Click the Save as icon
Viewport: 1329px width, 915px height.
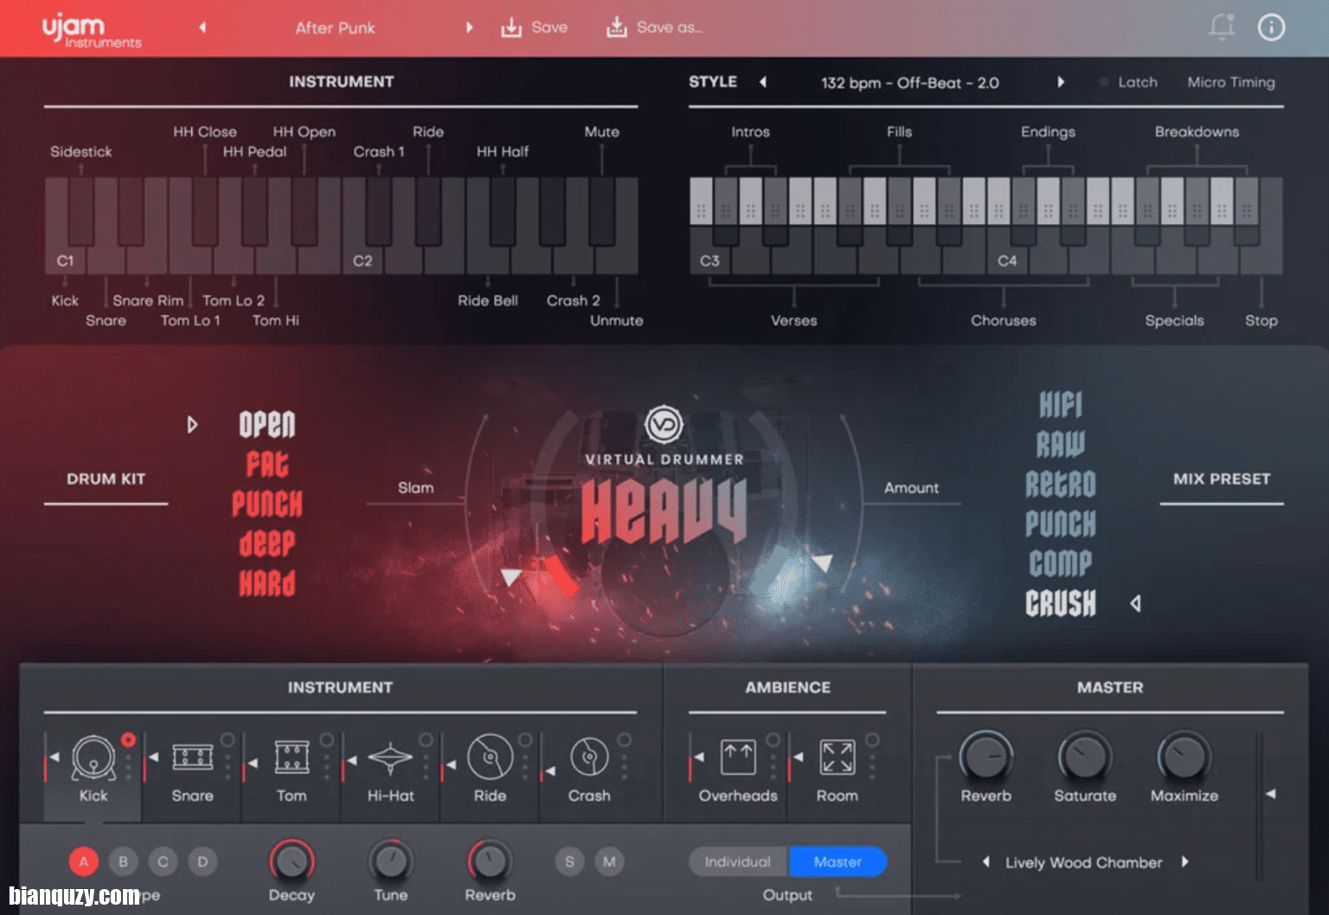click(616, 28)
